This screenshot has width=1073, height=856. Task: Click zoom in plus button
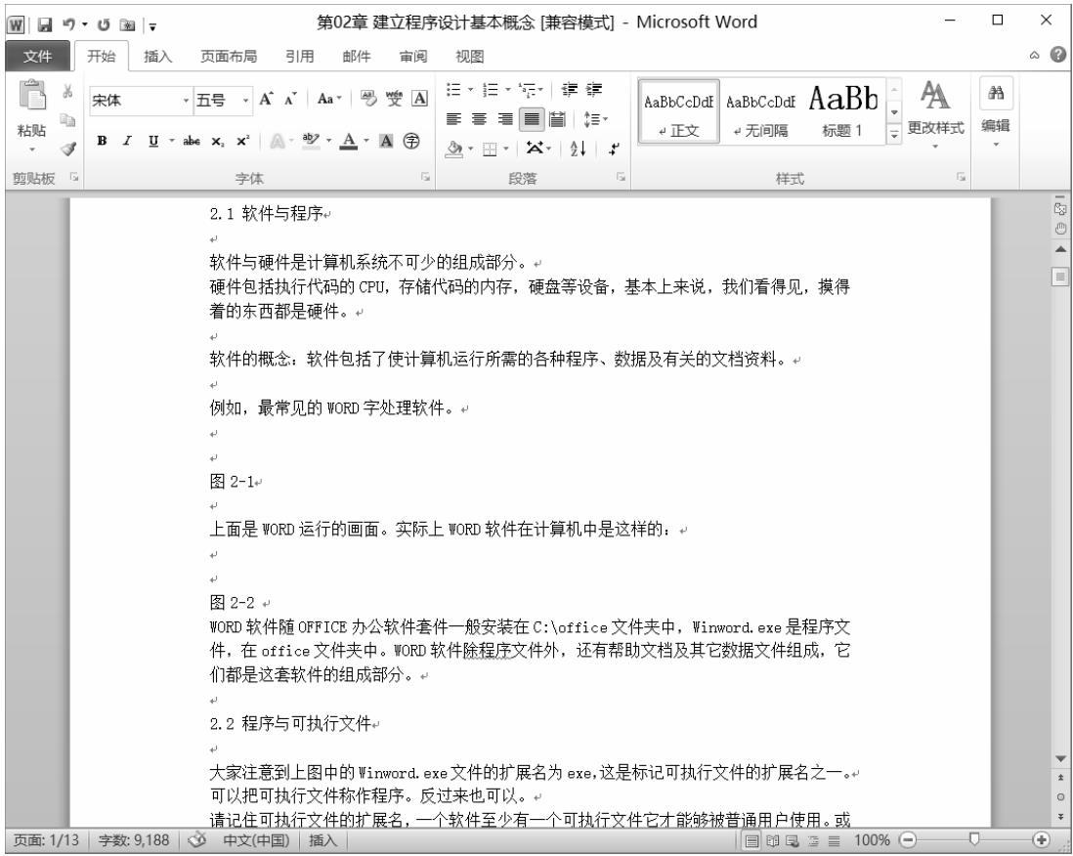(1042, 839)
